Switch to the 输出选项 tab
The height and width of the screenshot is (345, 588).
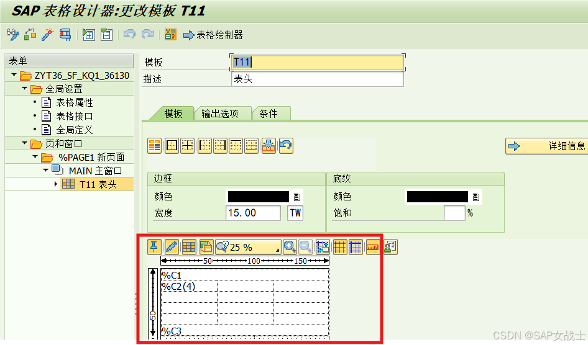220,114
